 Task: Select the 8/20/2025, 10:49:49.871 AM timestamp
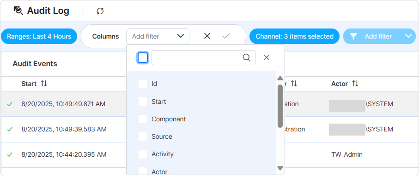(x=63, y=104)
